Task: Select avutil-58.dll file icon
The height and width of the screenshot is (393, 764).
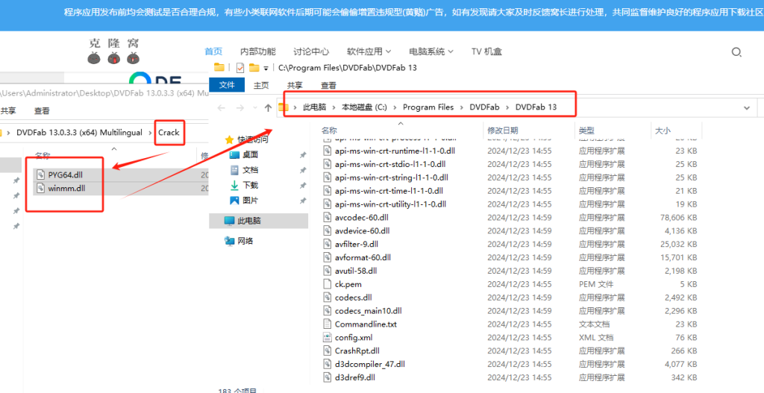Action: tap(328, 270)
